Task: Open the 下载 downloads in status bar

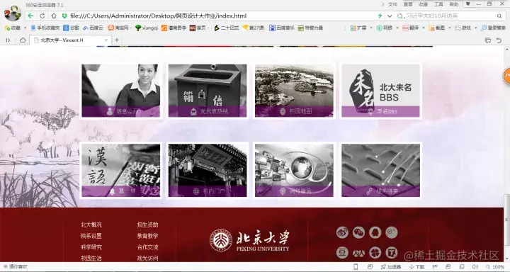Action: tap(417, 267)
